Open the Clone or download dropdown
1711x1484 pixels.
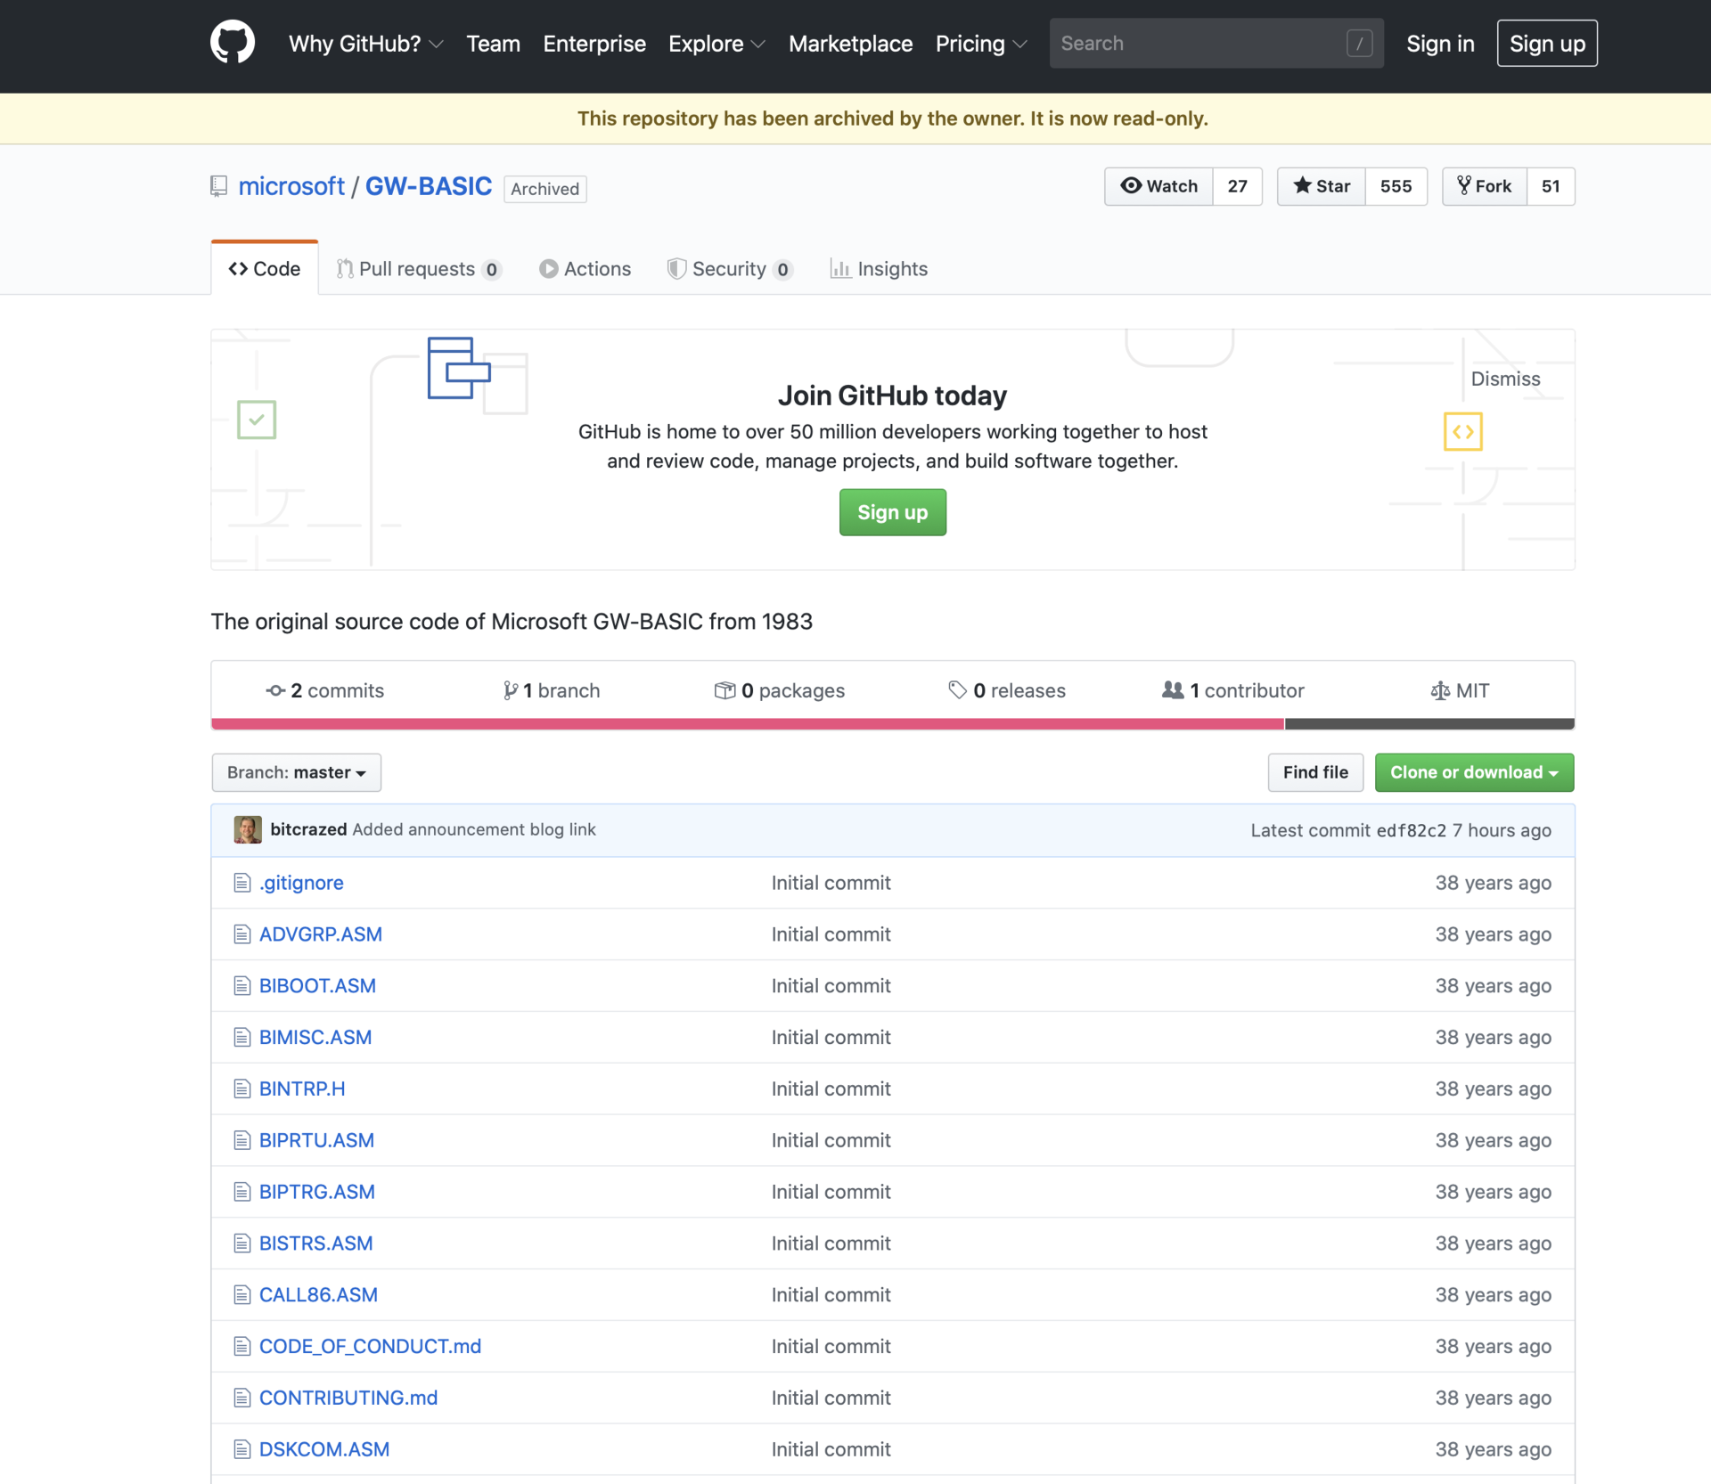tap(1474, 772)
